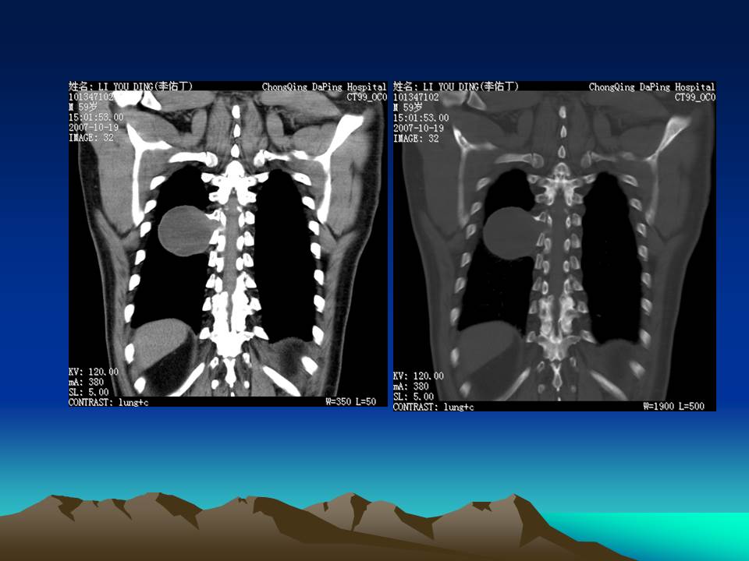
Task: Click the IMAGE: 32 text on right scan
Action: coord(416,138)
